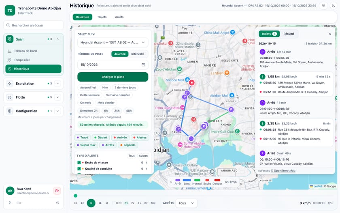Viewport: 340px width, 213px height.
Task: Click the Flotte truck icon
Action: click(x=10, y=97)
